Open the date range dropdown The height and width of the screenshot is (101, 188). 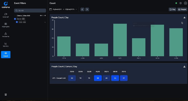[63, 9]
